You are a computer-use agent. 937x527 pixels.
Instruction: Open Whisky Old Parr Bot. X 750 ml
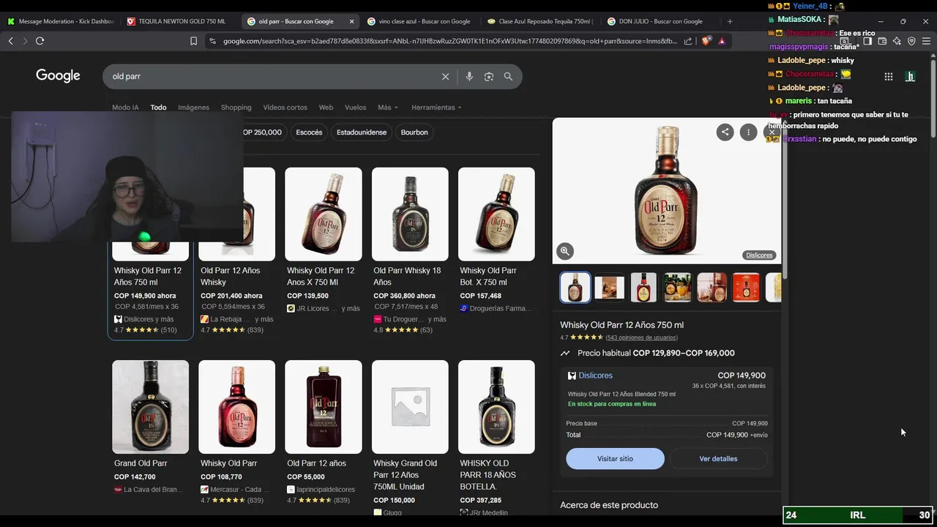[496, 242]
